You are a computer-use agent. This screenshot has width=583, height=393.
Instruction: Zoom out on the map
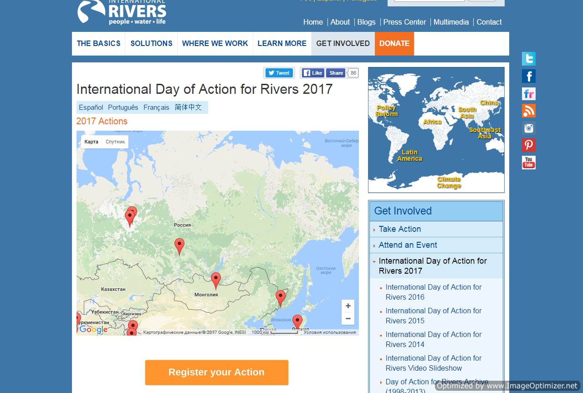348,318
